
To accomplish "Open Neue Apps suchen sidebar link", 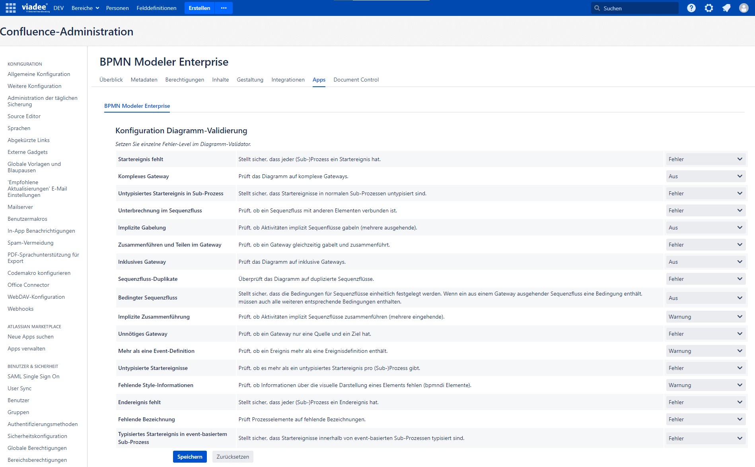I will coord(31,337).
